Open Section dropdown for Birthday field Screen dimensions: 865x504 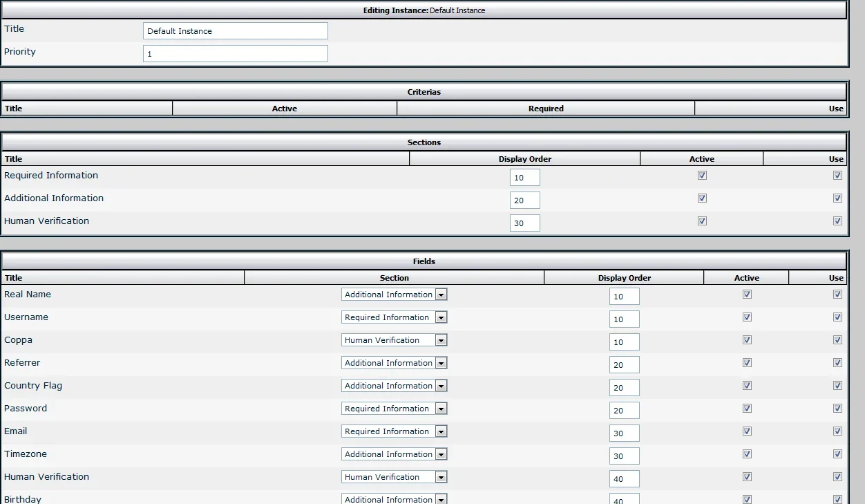[395, 498]
